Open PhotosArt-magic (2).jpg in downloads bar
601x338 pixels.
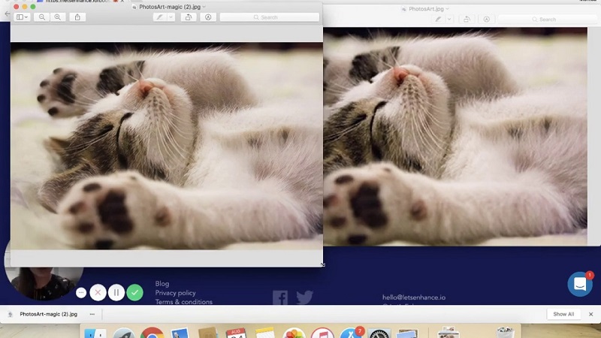[x=48, y=314]
